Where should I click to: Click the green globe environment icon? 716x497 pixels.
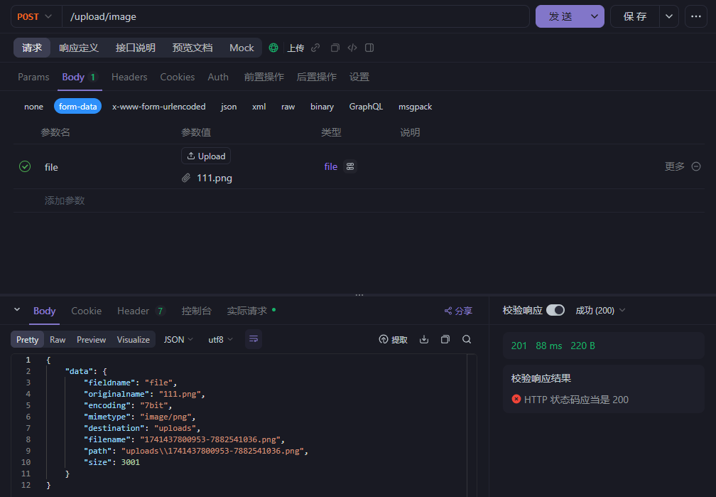(273, 48)
